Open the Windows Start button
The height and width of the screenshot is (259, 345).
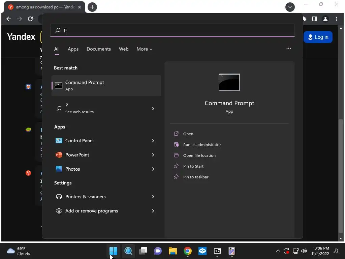pos(113,251)
